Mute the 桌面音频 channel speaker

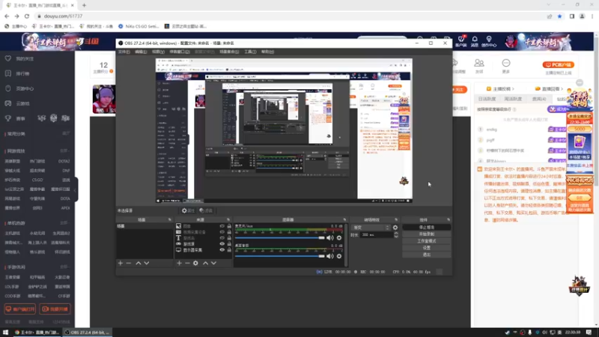330,256
